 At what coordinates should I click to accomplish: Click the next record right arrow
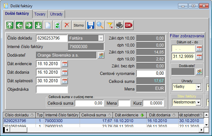(29, 25)
